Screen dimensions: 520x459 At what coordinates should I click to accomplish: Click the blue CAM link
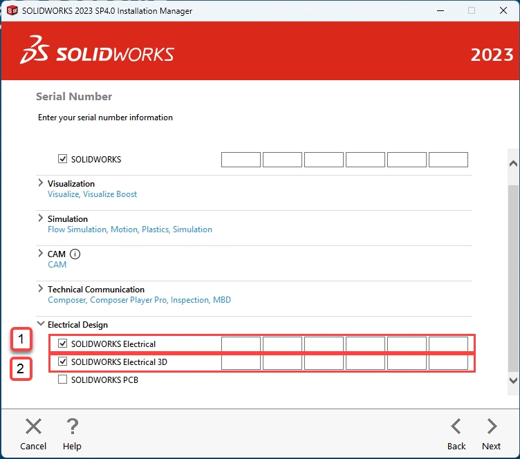tap(57, 265)
